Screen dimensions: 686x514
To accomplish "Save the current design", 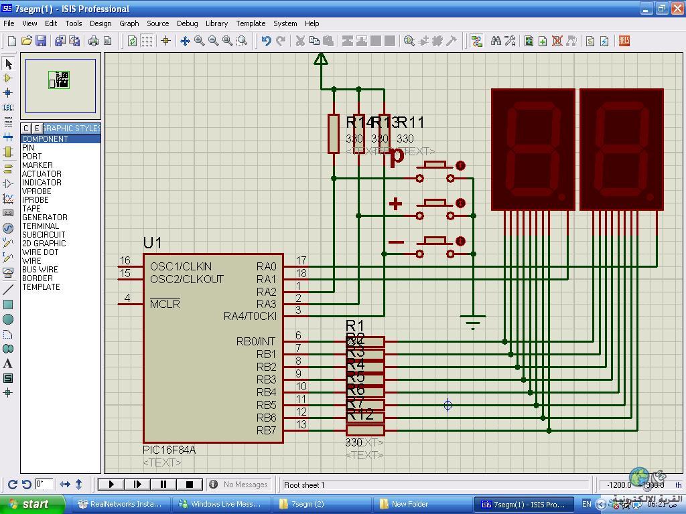I will pyautogui.click(x=41, y=41).
